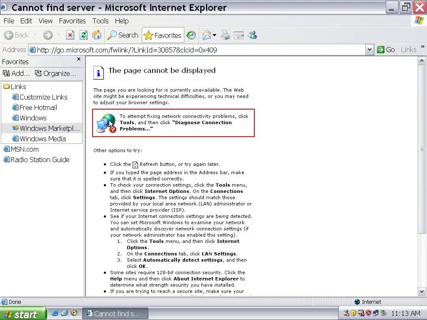Launch Windows Media Player from Quick Launch
The height and width of the screenshot is (320, 427).
tap(74, 313)
